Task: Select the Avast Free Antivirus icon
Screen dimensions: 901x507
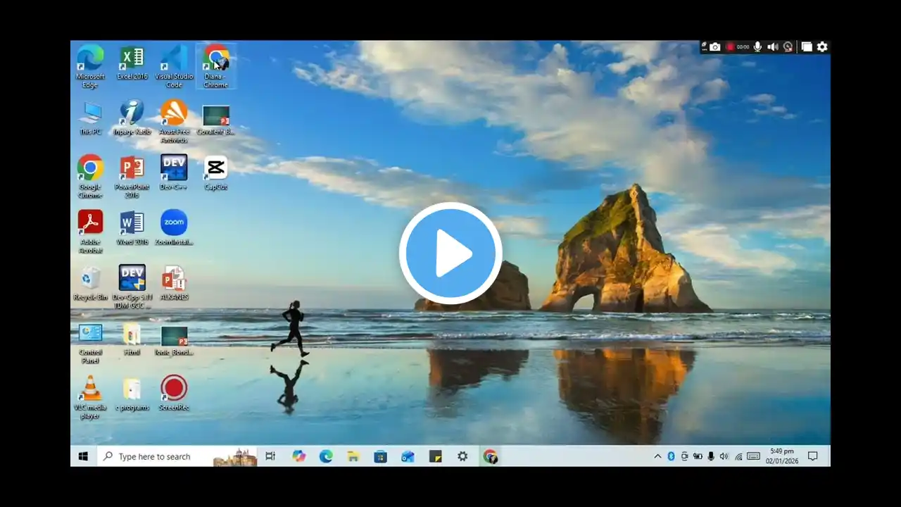Action: [174, 114]
